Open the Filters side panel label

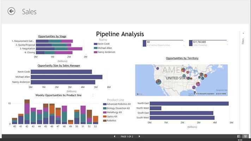(x=243, y=41)
